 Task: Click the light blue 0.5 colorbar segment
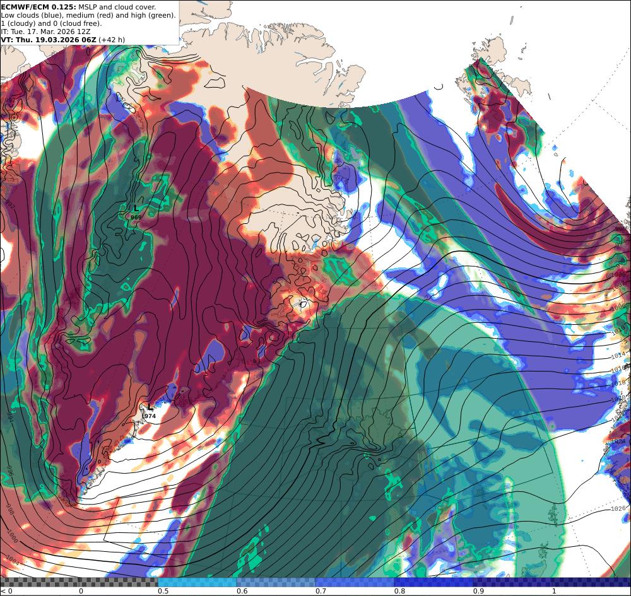point(197,582)
